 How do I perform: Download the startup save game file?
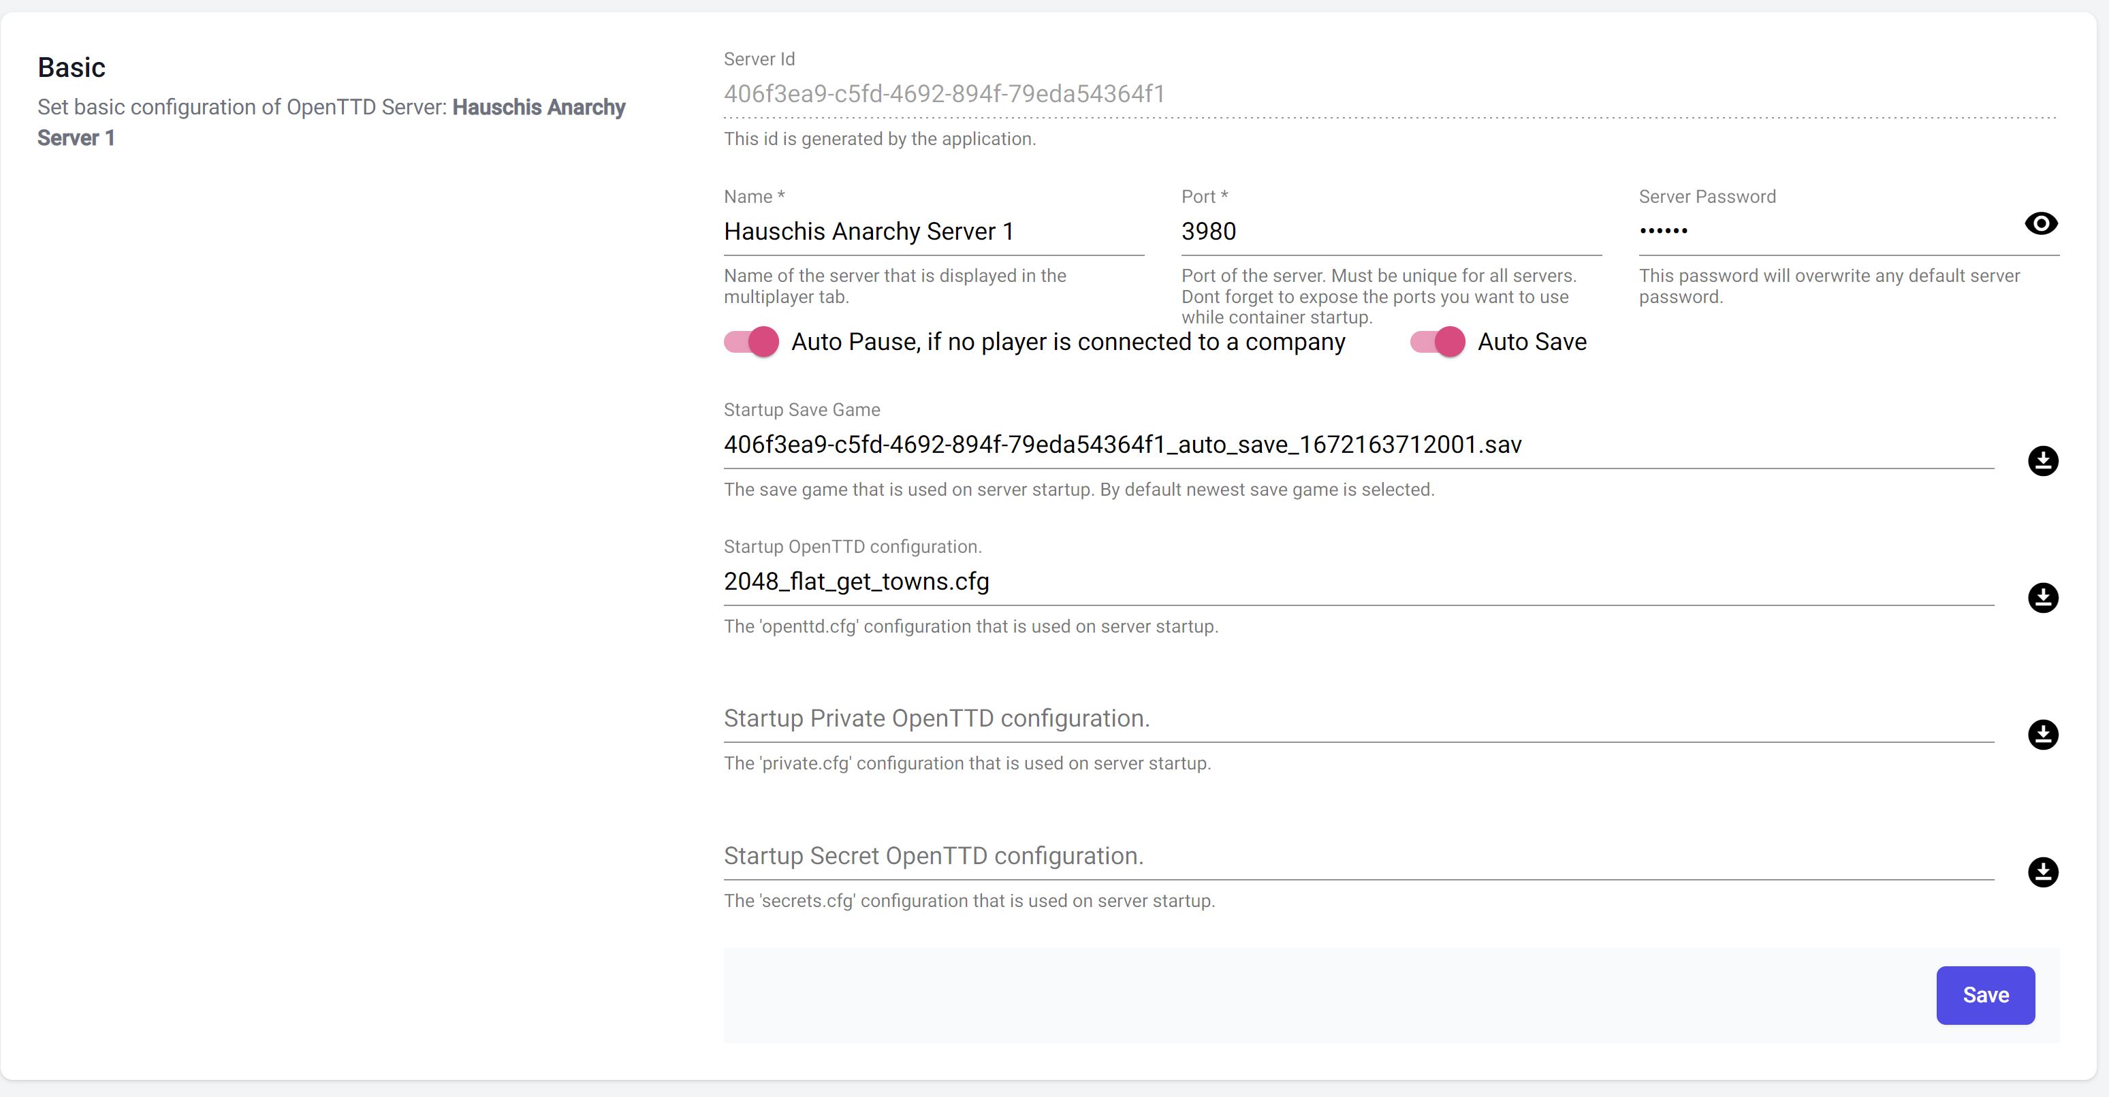pos(2043,461)
